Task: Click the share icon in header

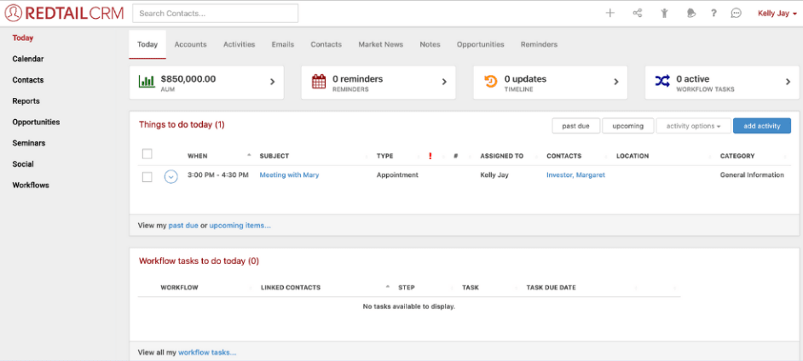Action: point(637,14)
